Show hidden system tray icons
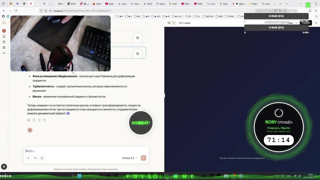The image size is (320, 180). pos(277,176)
